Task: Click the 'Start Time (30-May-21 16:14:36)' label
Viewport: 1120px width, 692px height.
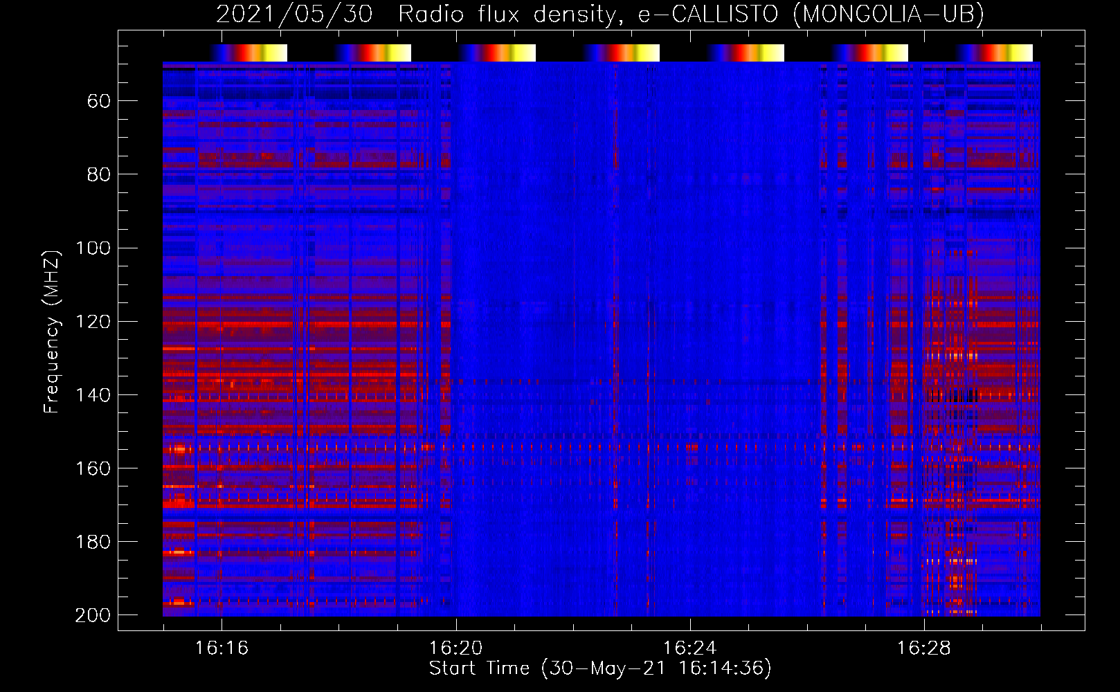Action: tap(600, 668)
